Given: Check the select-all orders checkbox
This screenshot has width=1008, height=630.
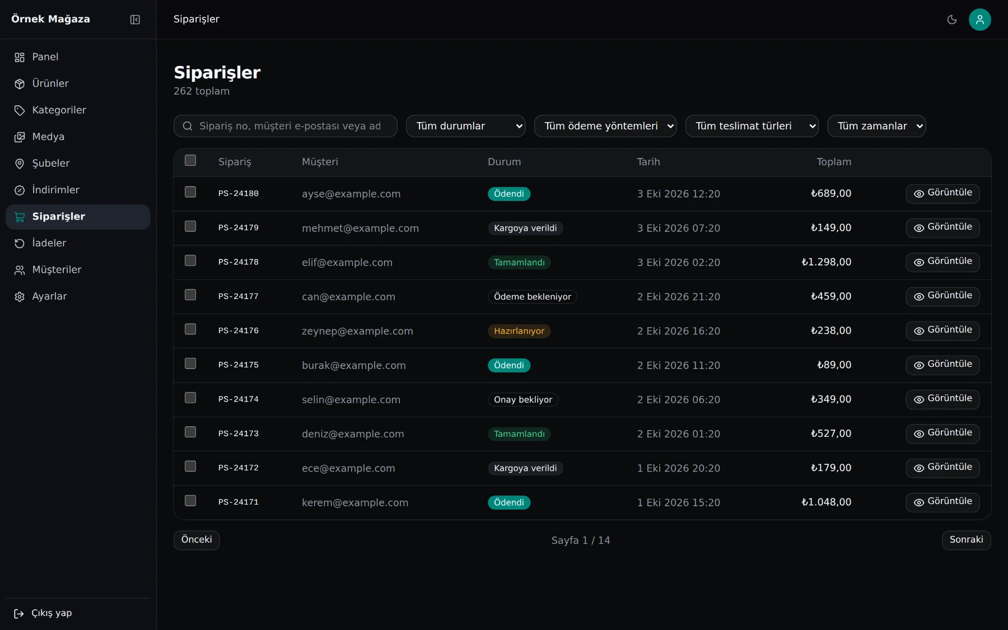Looking at the screenshot, I should [x=190, y=161].
